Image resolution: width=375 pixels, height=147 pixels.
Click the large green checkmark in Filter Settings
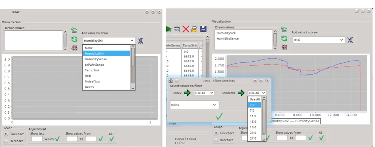(x=219, y=116)
